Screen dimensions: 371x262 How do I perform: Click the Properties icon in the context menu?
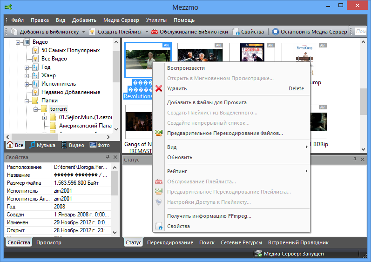pos(159,227)
